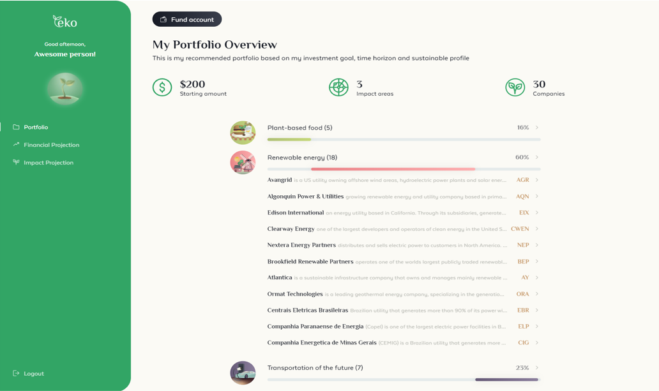Click the Renewable energy windmill illustration
This screenshot has width=659, height=391.
tap(243, 163)
